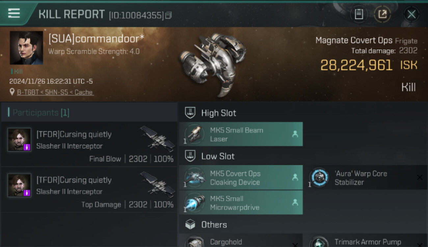This screenshot has width=428, height=247.
Task: Copy the kill report ID
Action: coord(169,15)
